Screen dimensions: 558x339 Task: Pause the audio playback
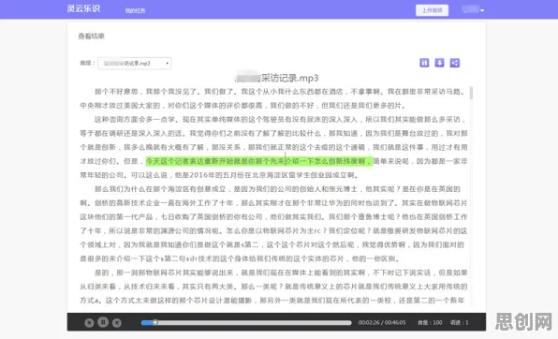point(103,322)
